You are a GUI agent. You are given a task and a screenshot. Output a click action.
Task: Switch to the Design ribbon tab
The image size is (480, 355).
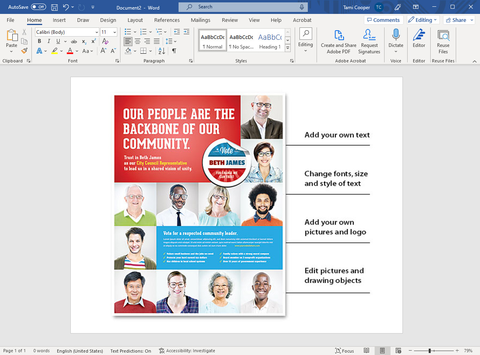click(108, 20)
